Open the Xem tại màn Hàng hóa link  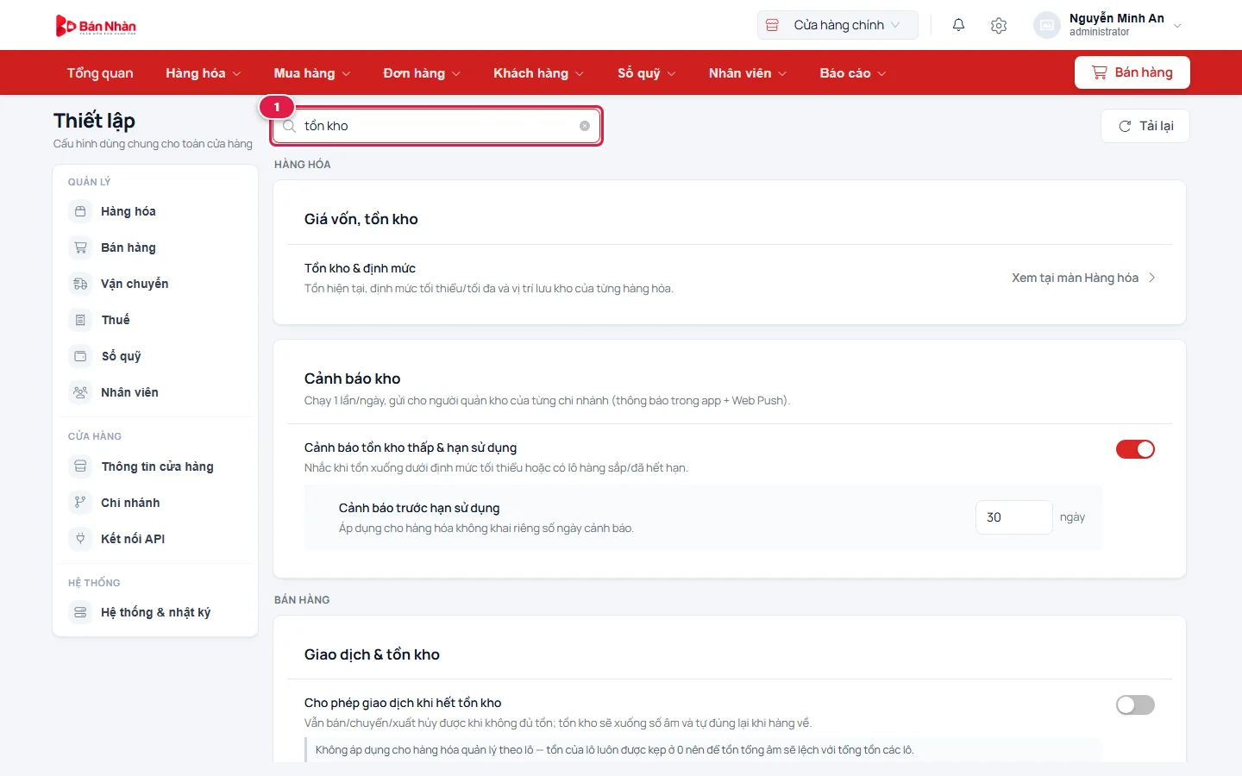tap(1083, 278)
